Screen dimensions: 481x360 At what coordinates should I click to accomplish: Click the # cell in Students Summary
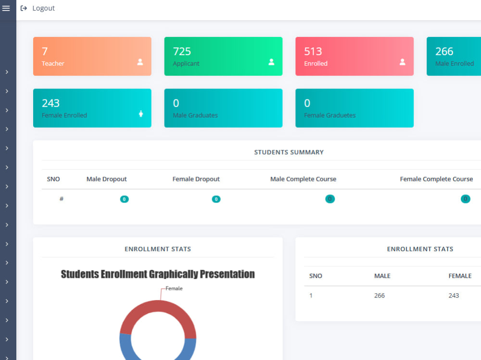click(x=62, y=199)
